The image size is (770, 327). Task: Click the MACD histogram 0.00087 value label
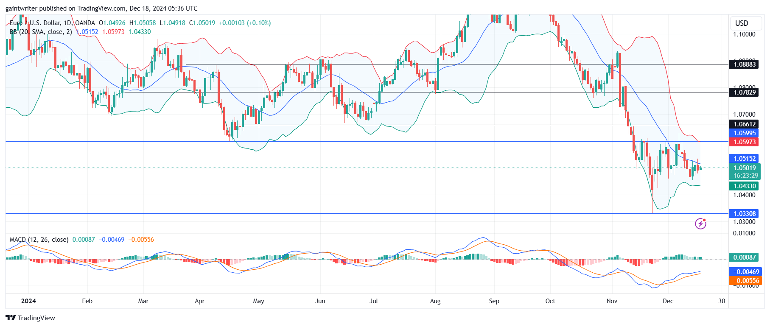tap(745, 257)
